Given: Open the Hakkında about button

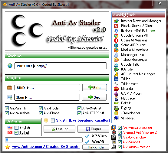Looking at the screenshot, I should click(x=96, y=147).
